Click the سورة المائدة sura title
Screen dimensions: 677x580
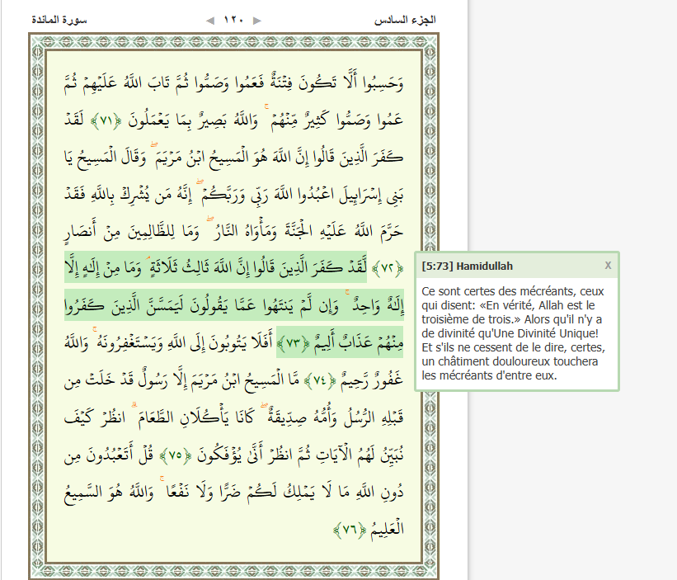point(59,19)
